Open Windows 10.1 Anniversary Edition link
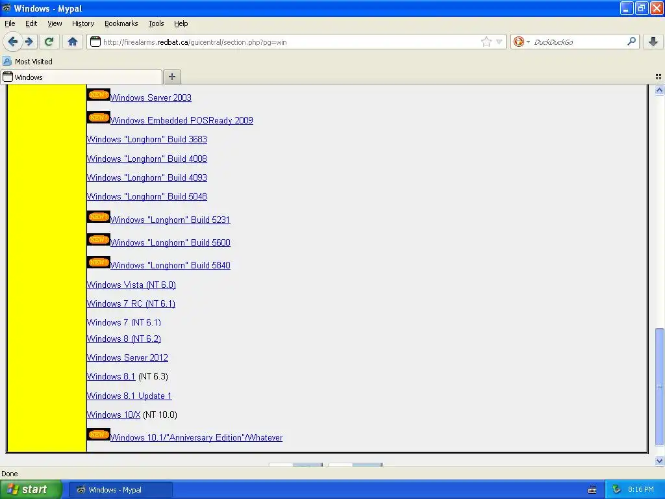Screen dimensions: 665x499 [196, 437]
